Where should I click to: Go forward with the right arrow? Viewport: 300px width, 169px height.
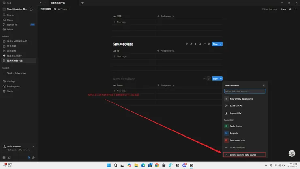(x=45, y=3)
